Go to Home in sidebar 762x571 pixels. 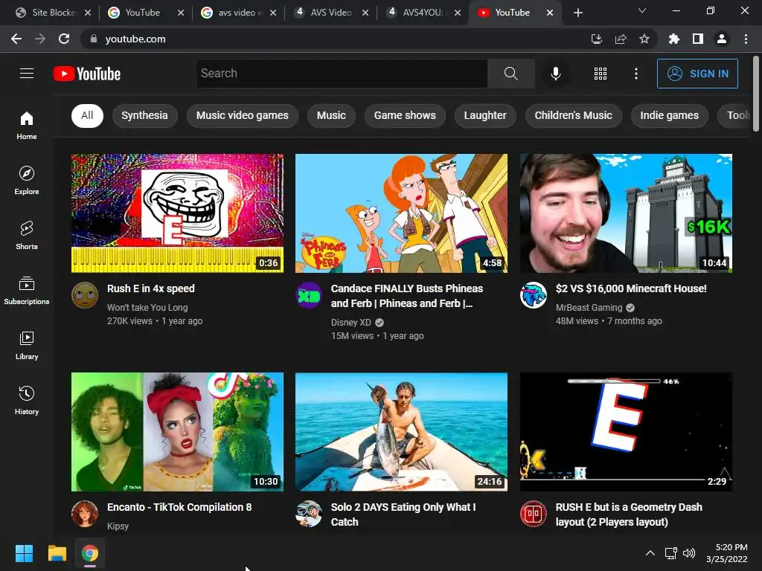(x=27, y=125)
